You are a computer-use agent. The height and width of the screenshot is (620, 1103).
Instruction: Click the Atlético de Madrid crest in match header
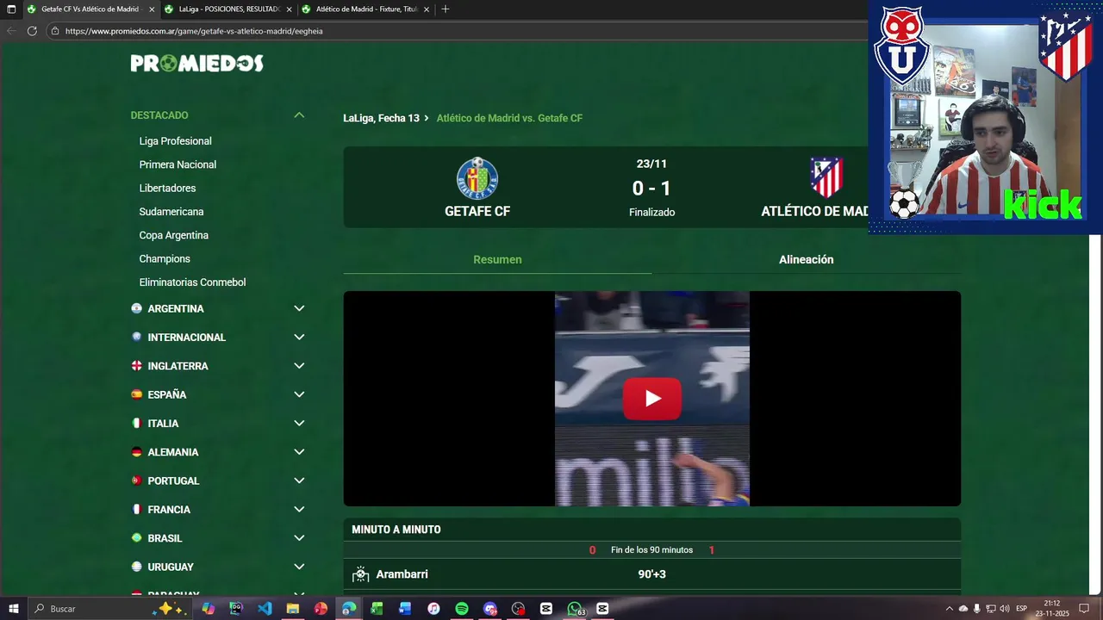pos(826,177)
